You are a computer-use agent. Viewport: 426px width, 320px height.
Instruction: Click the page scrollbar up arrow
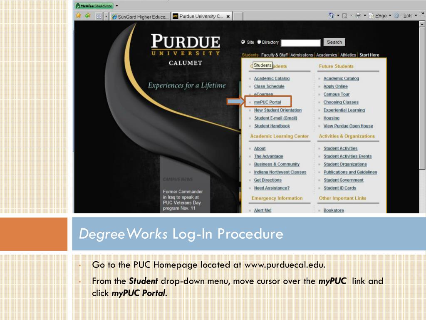pos(422,24)
